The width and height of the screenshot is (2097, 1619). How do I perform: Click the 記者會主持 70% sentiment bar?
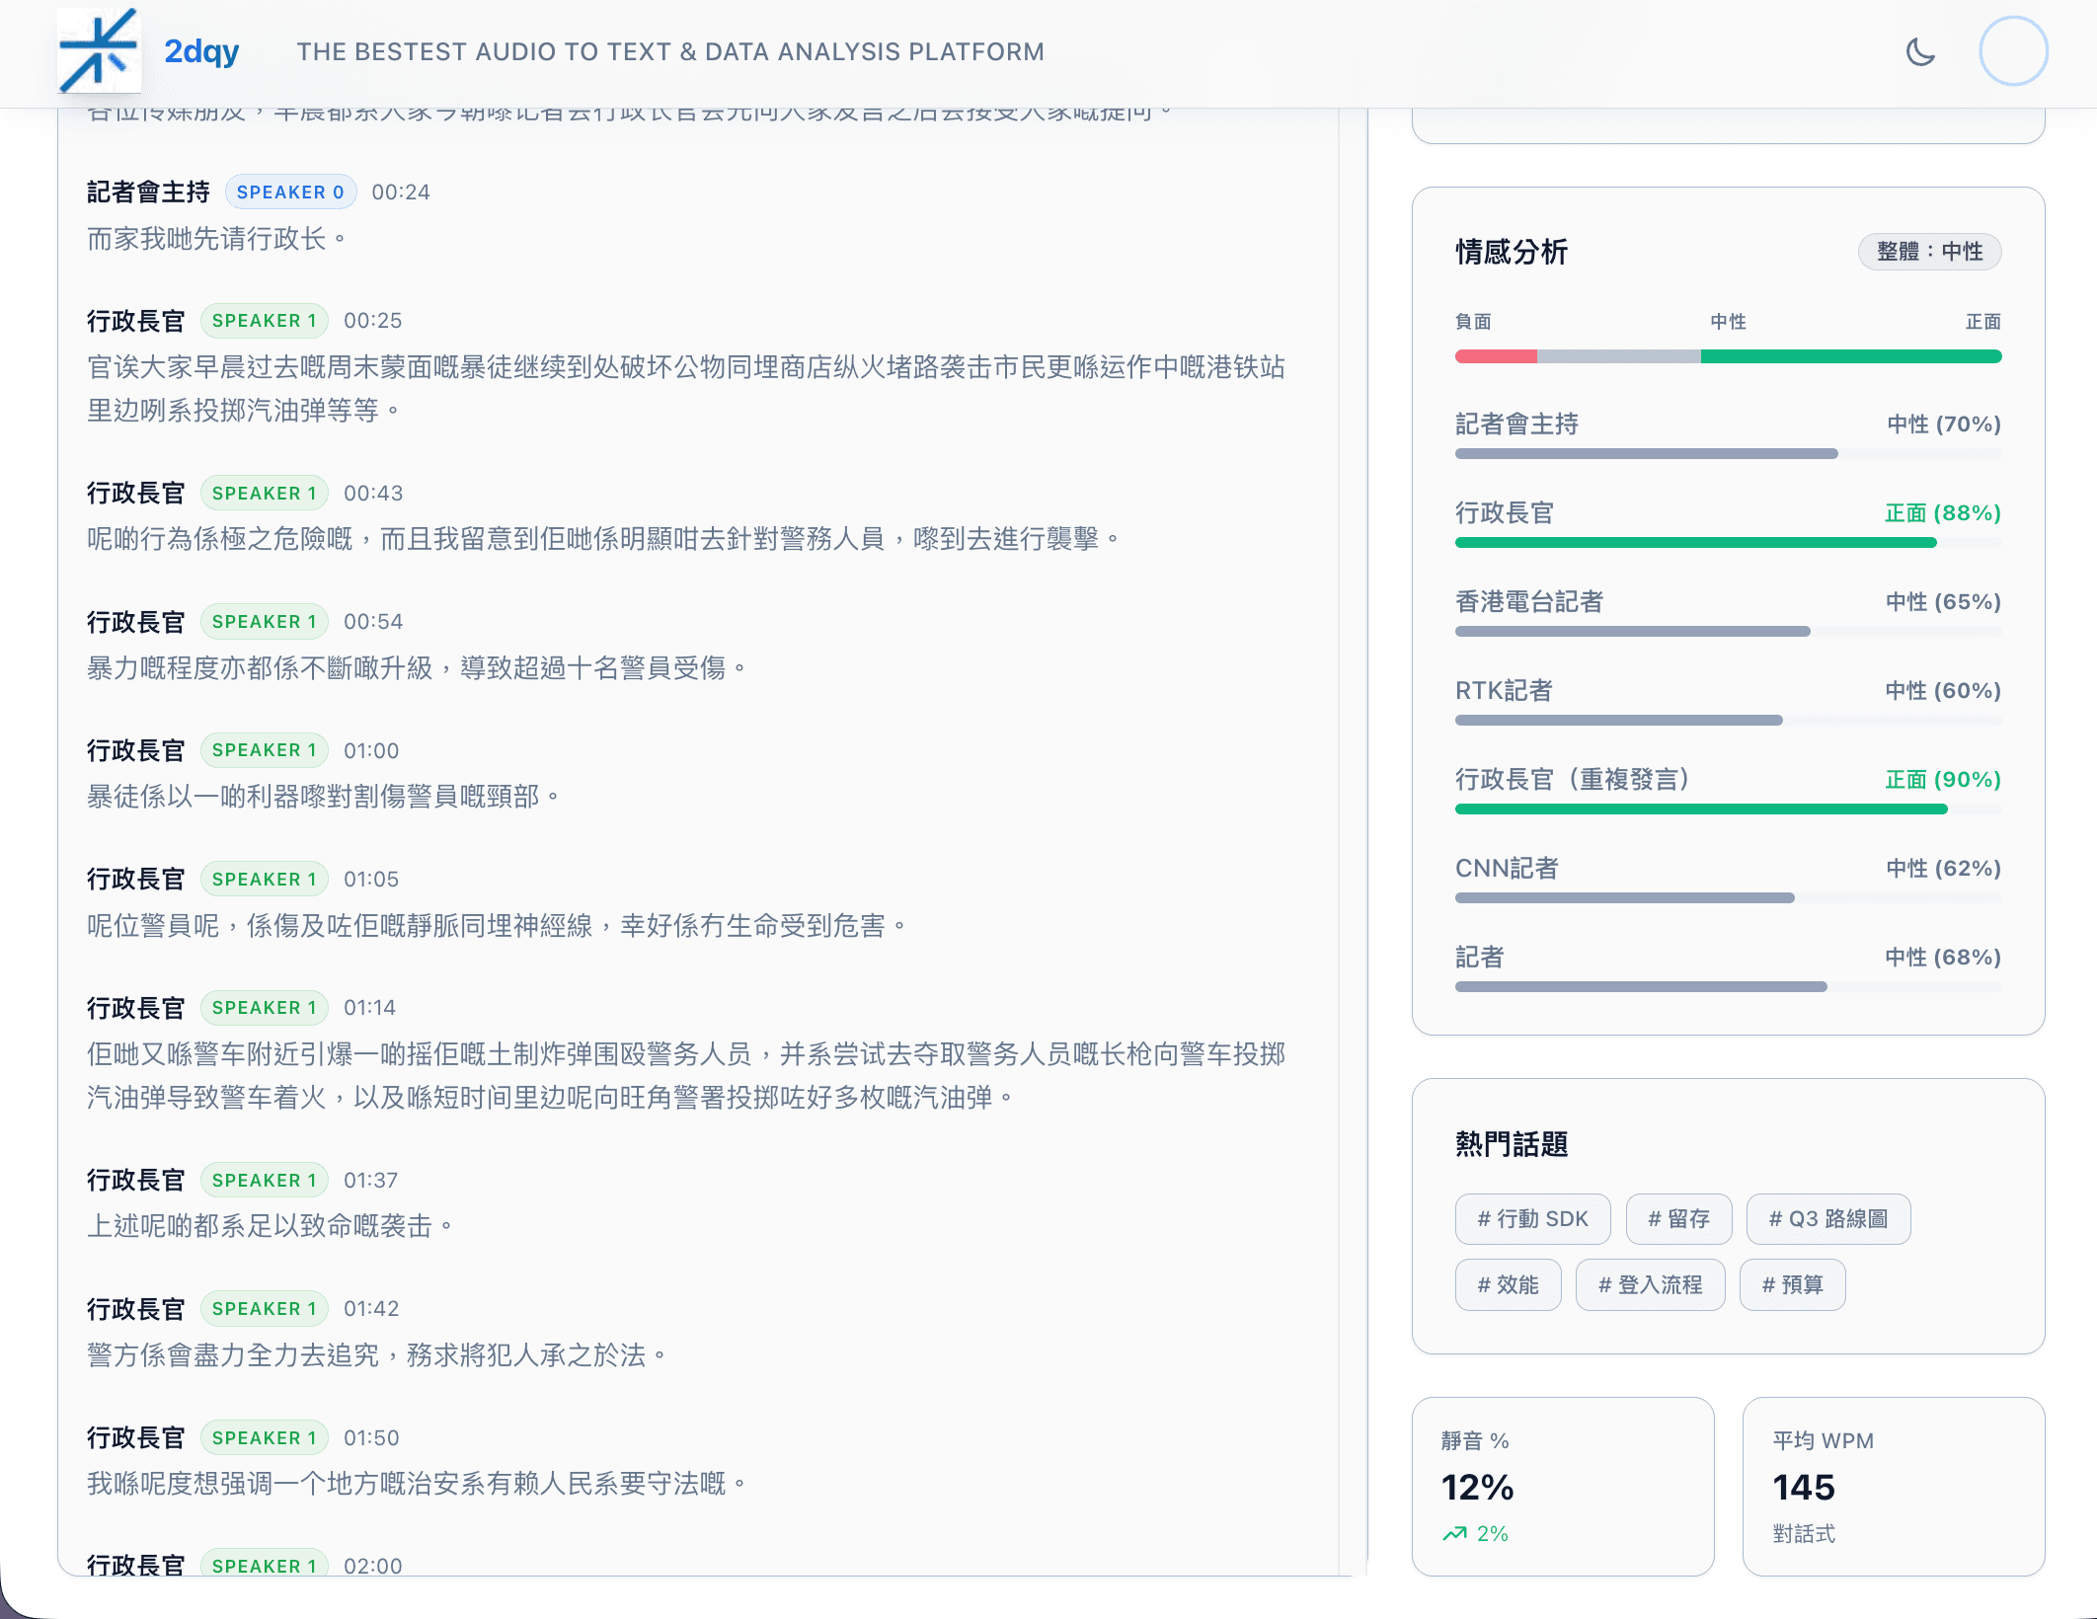point(1728,453)
